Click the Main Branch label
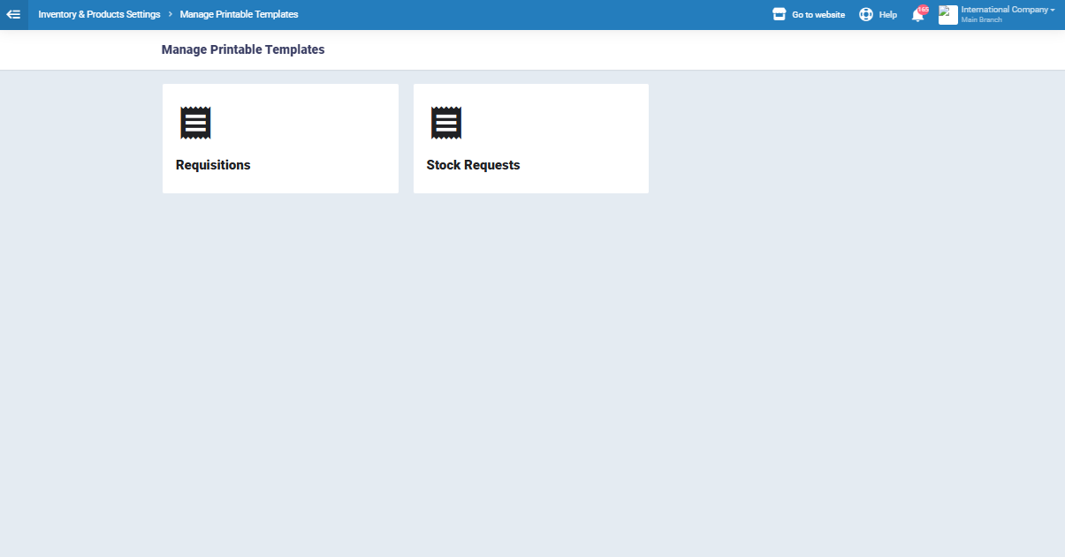Screen dimensions: 1065x557 pos(981,19)
